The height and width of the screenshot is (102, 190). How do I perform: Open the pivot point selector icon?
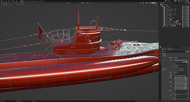coord(80,3)
